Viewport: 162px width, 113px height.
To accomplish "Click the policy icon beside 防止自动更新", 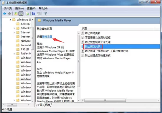I will tap(83, 33).
